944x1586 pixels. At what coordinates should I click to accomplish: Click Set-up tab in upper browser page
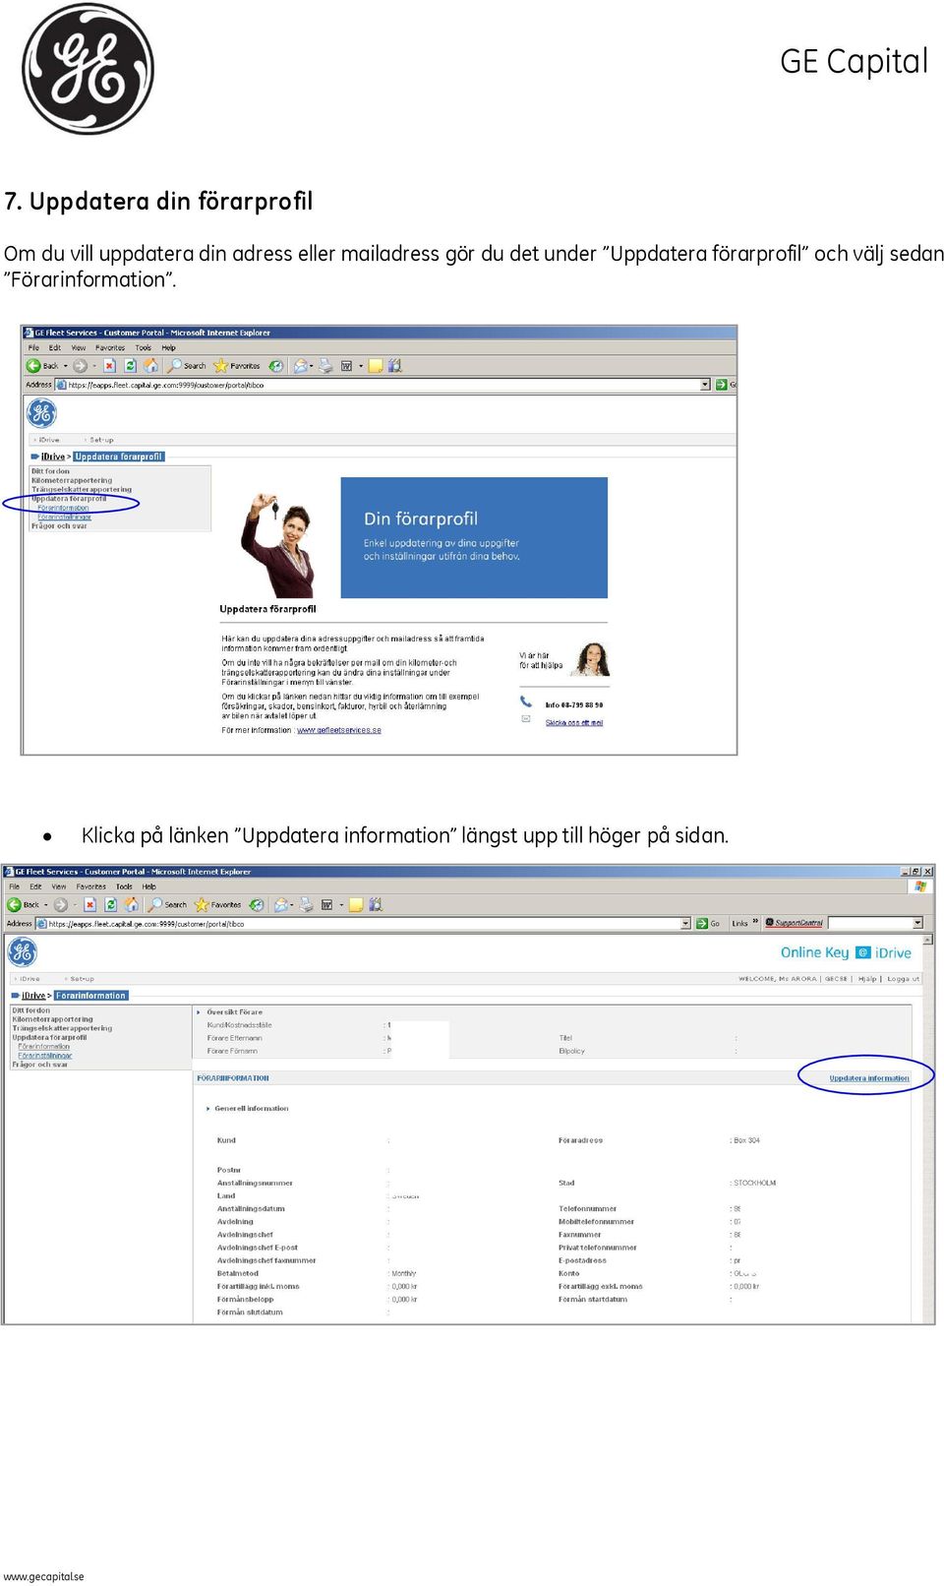[x=101, y=440]
